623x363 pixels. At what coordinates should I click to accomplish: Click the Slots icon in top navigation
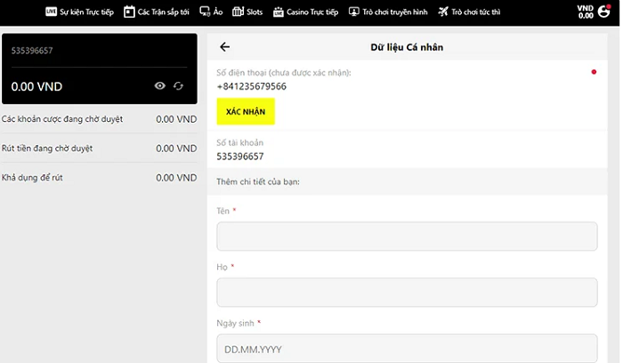(240, 12)
